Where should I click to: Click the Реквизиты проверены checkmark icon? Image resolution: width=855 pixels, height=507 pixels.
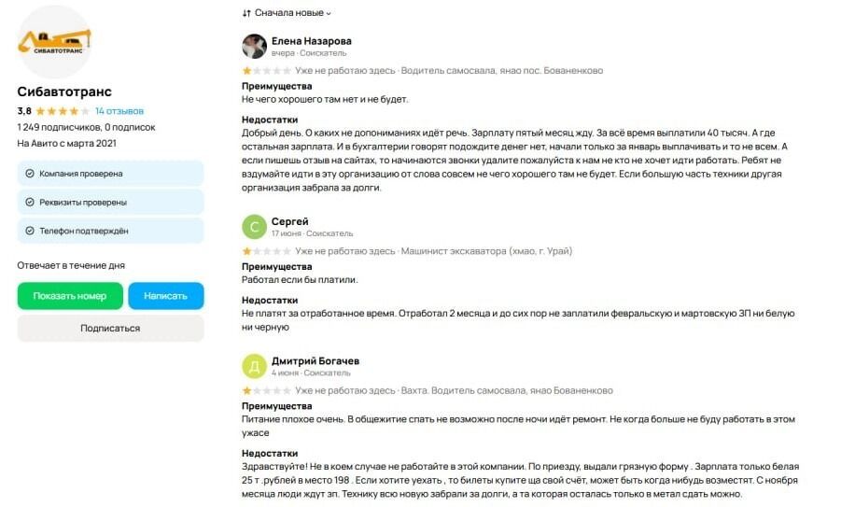pos(30,202)
